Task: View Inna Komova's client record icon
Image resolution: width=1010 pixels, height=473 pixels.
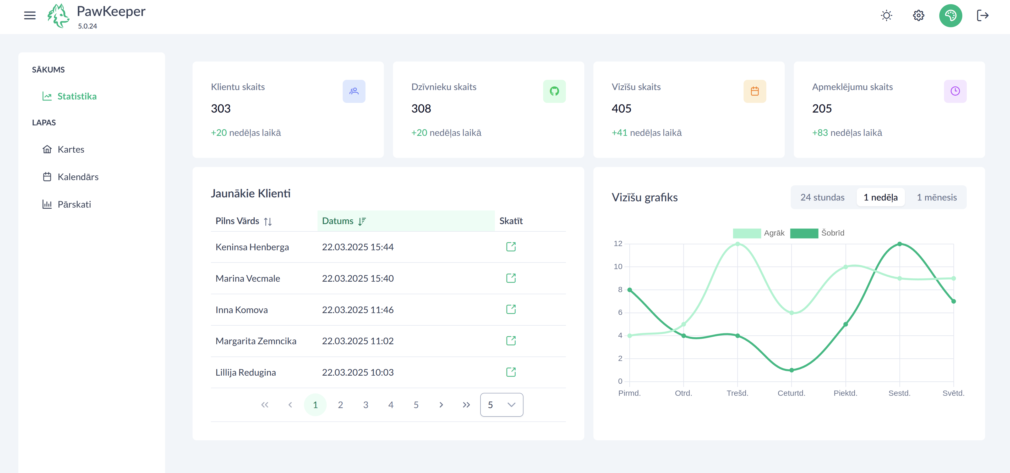Action: coord(510,310)
